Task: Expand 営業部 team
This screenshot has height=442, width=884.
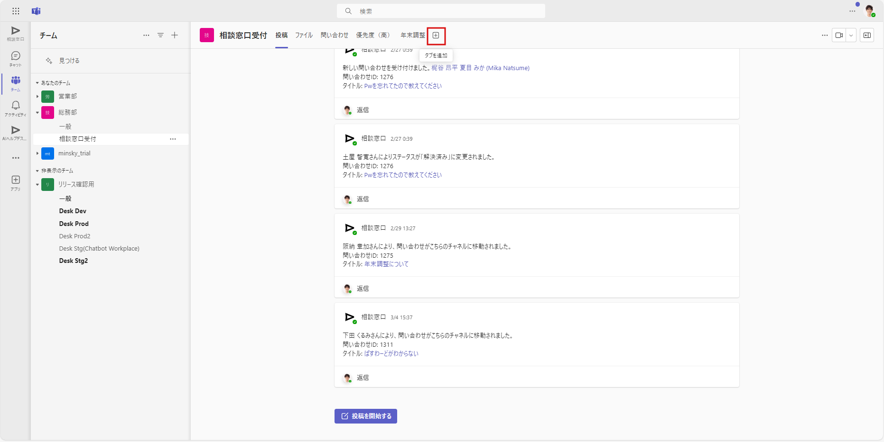Action: point(37,96)
